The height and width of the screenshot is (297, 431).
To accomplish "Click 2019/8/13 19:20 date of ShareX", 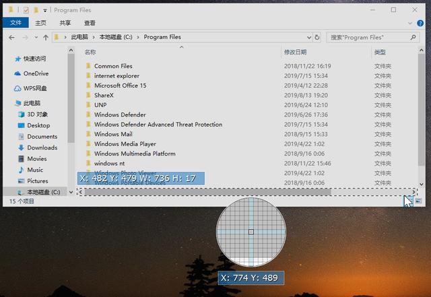I will click(x=306, y=95).
